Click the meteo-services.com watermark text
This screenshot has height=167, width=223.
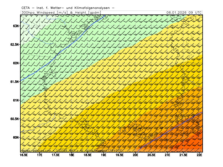(36, 151)
